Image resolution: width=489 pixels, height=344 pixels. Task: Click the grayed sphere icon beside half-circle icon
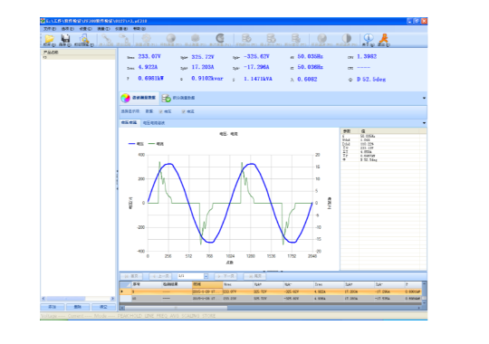click(x=321, y=38)
